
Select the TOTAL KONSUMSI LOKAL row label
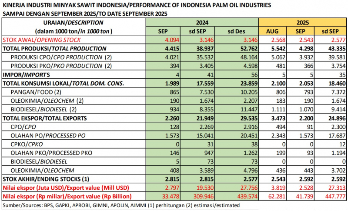(64, 83)
